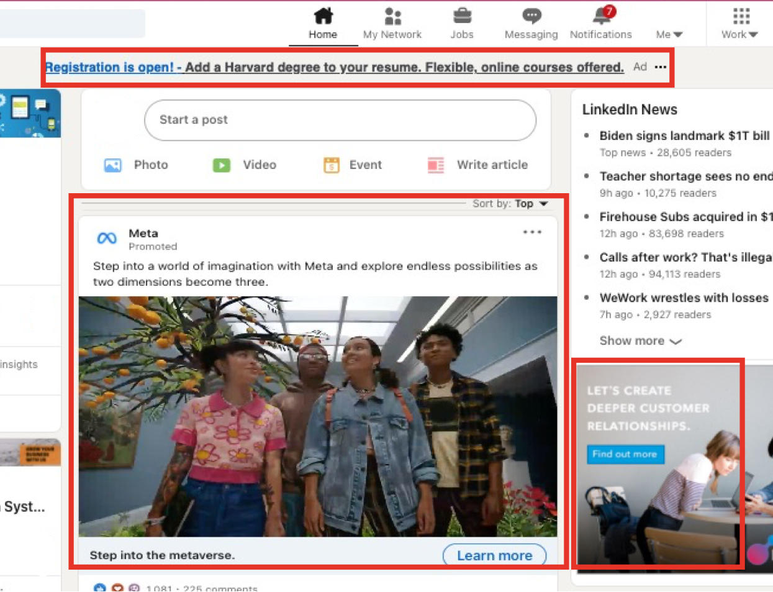Click the Event calendar icon
This screenshot has width=773, height=592.
332,165
